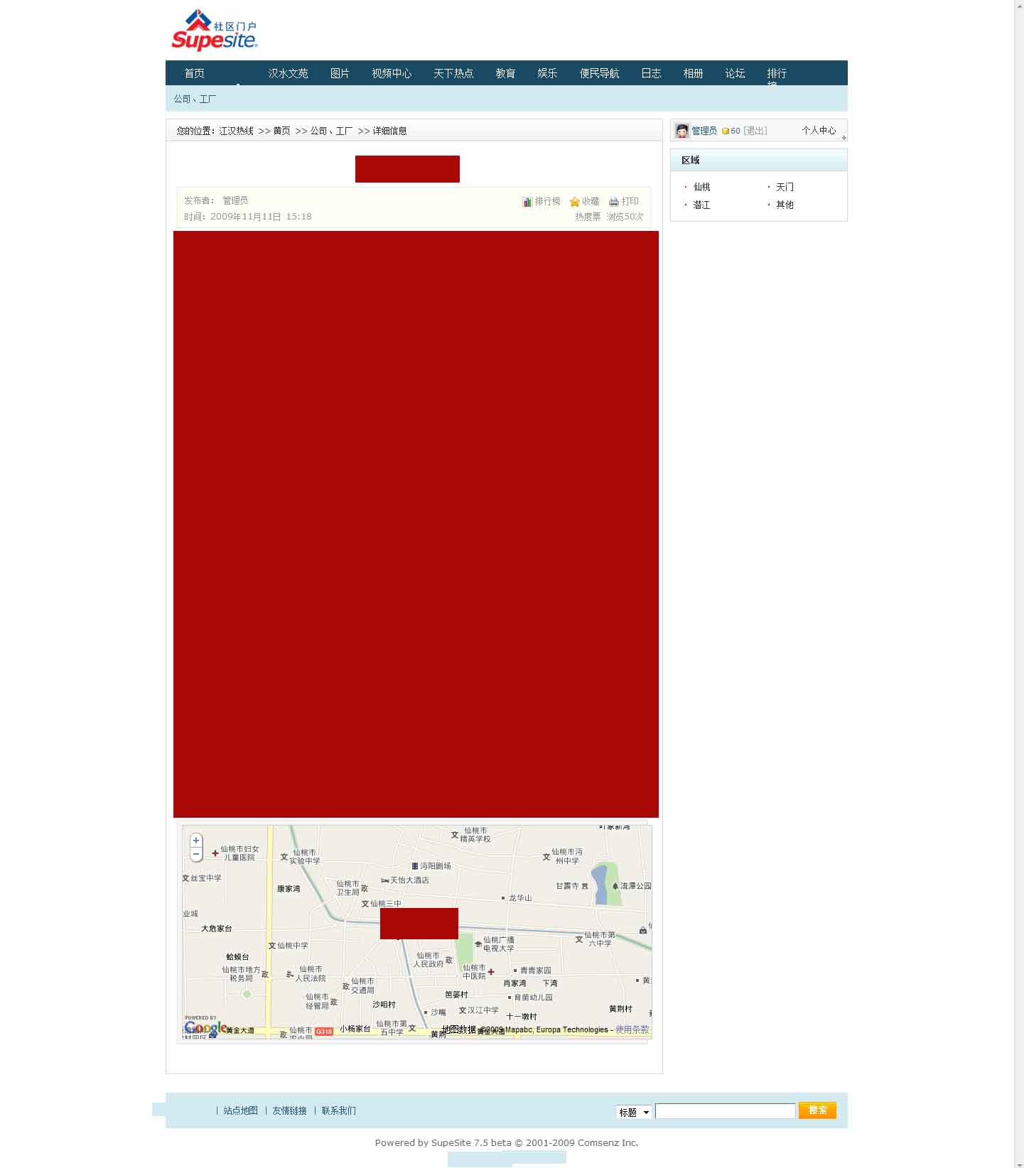Click 黄页 in the breadcrumb

[x=281, y=131]
